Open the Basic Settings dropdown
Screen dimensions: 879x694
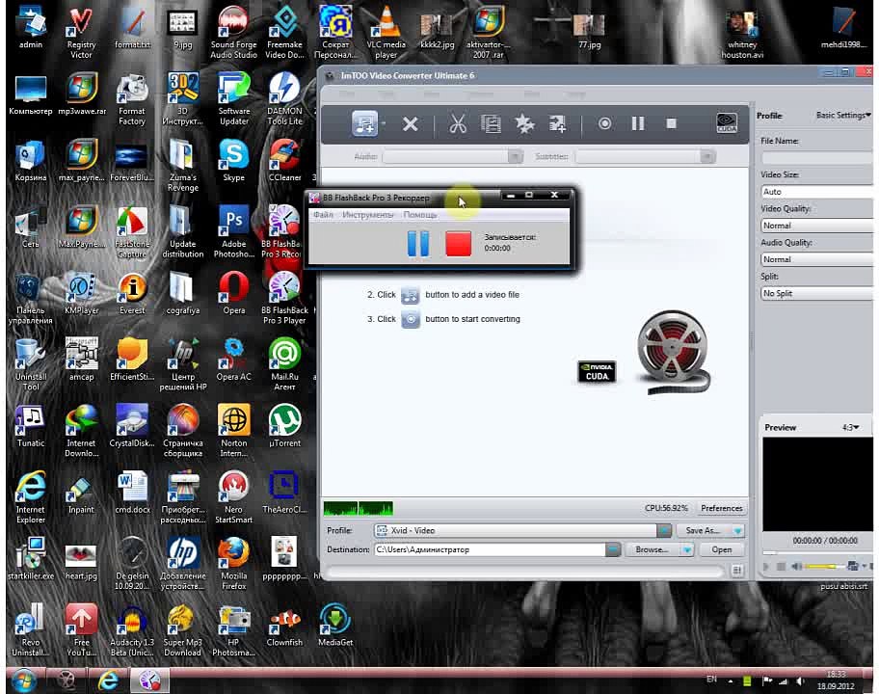pyautogui.click(x=843, y=115)
